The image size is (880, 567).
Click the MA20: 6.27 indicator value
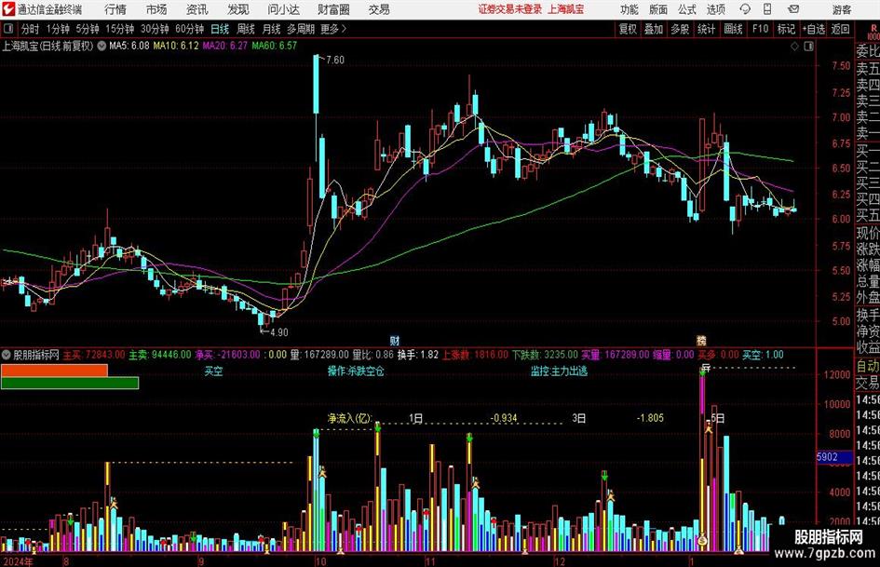click(x=224, y=46)
